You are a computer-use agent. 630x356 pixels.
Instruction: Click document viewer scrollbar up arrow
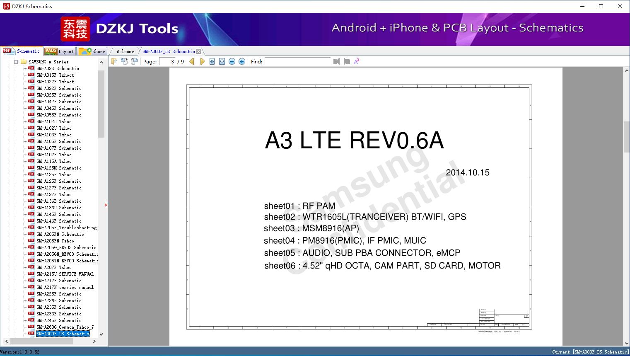pos(627,71)
